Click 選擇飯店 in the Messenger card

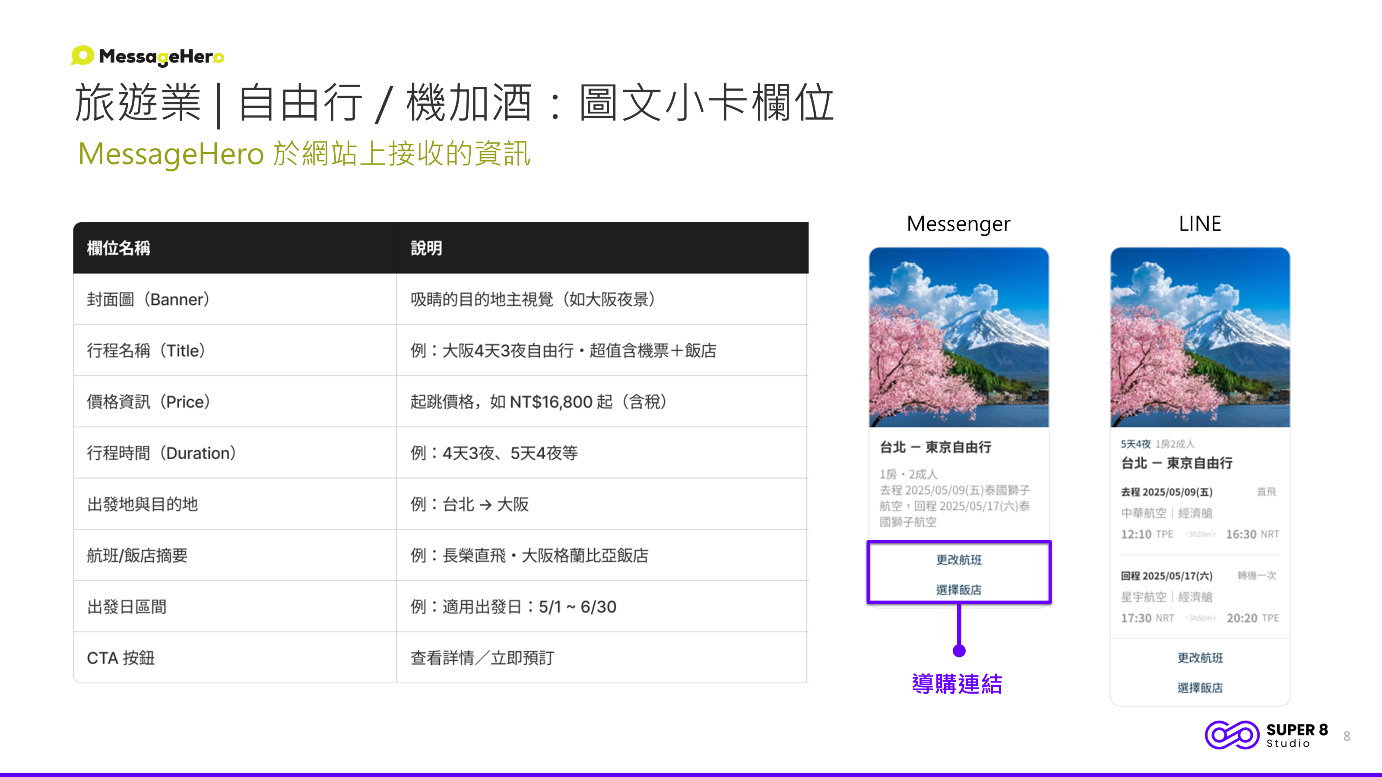959,589
